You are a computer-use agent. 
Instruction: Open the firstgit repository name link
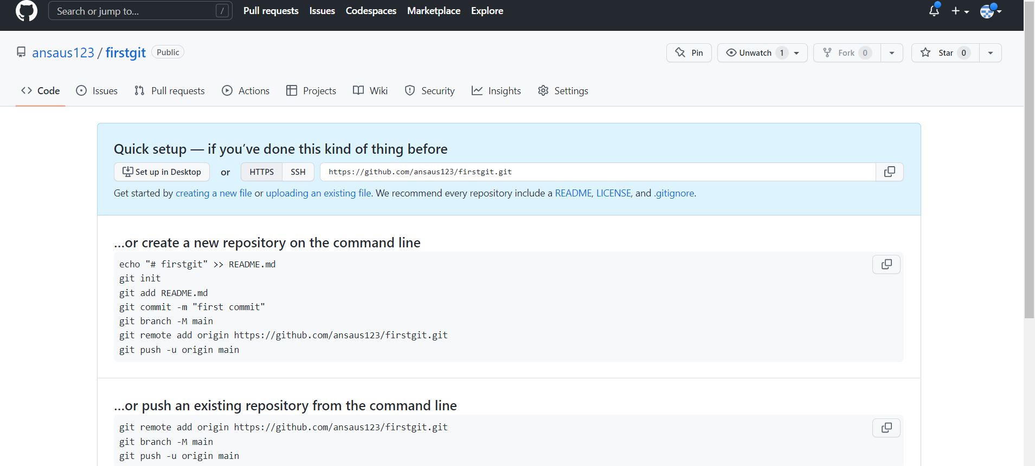(126, 52)
